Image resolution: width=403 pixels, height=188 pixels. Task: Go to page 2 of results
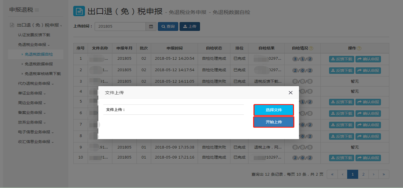pos(363,174)
